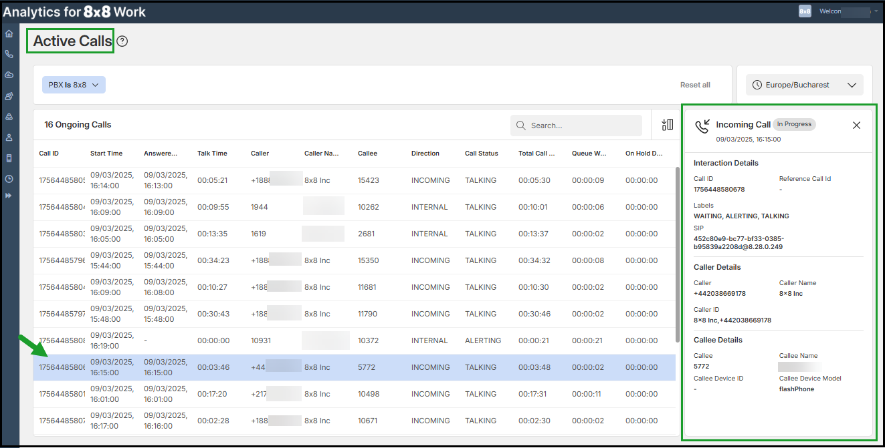Click the 16 Ongoing Calls heading
This screenshot has width=885, height=448.
pyautogui.click(x=78, y=125)
